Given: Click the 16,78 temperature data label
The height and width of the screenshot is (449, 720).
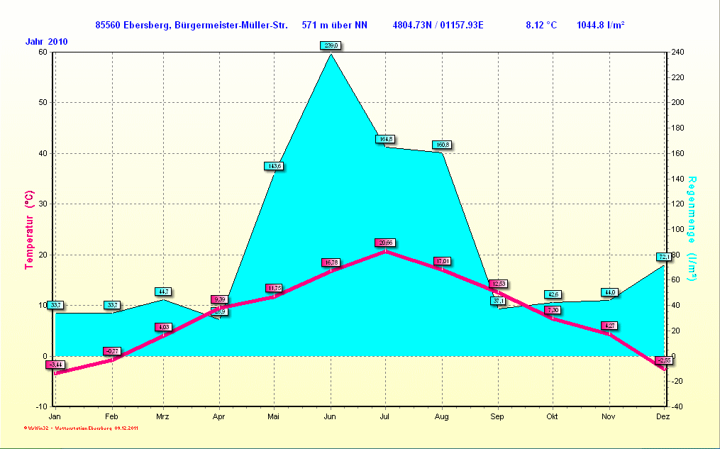Looking at the screenshot, I should (331, 262).
